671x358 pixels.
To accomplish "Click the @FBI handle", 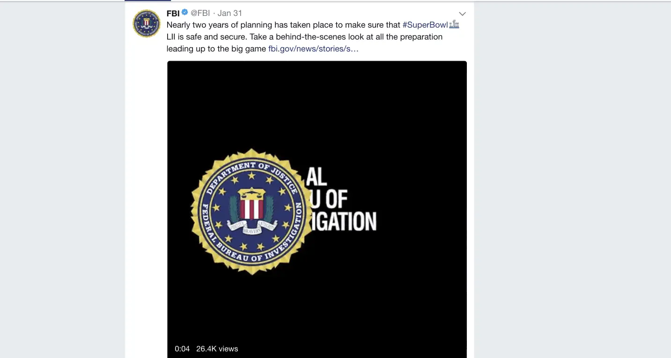I will tap(200, 13).
